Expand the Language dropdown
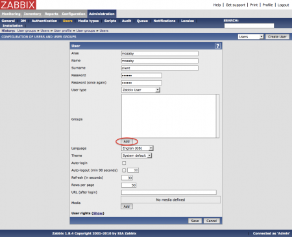292x237 pixels. (138, 148)
